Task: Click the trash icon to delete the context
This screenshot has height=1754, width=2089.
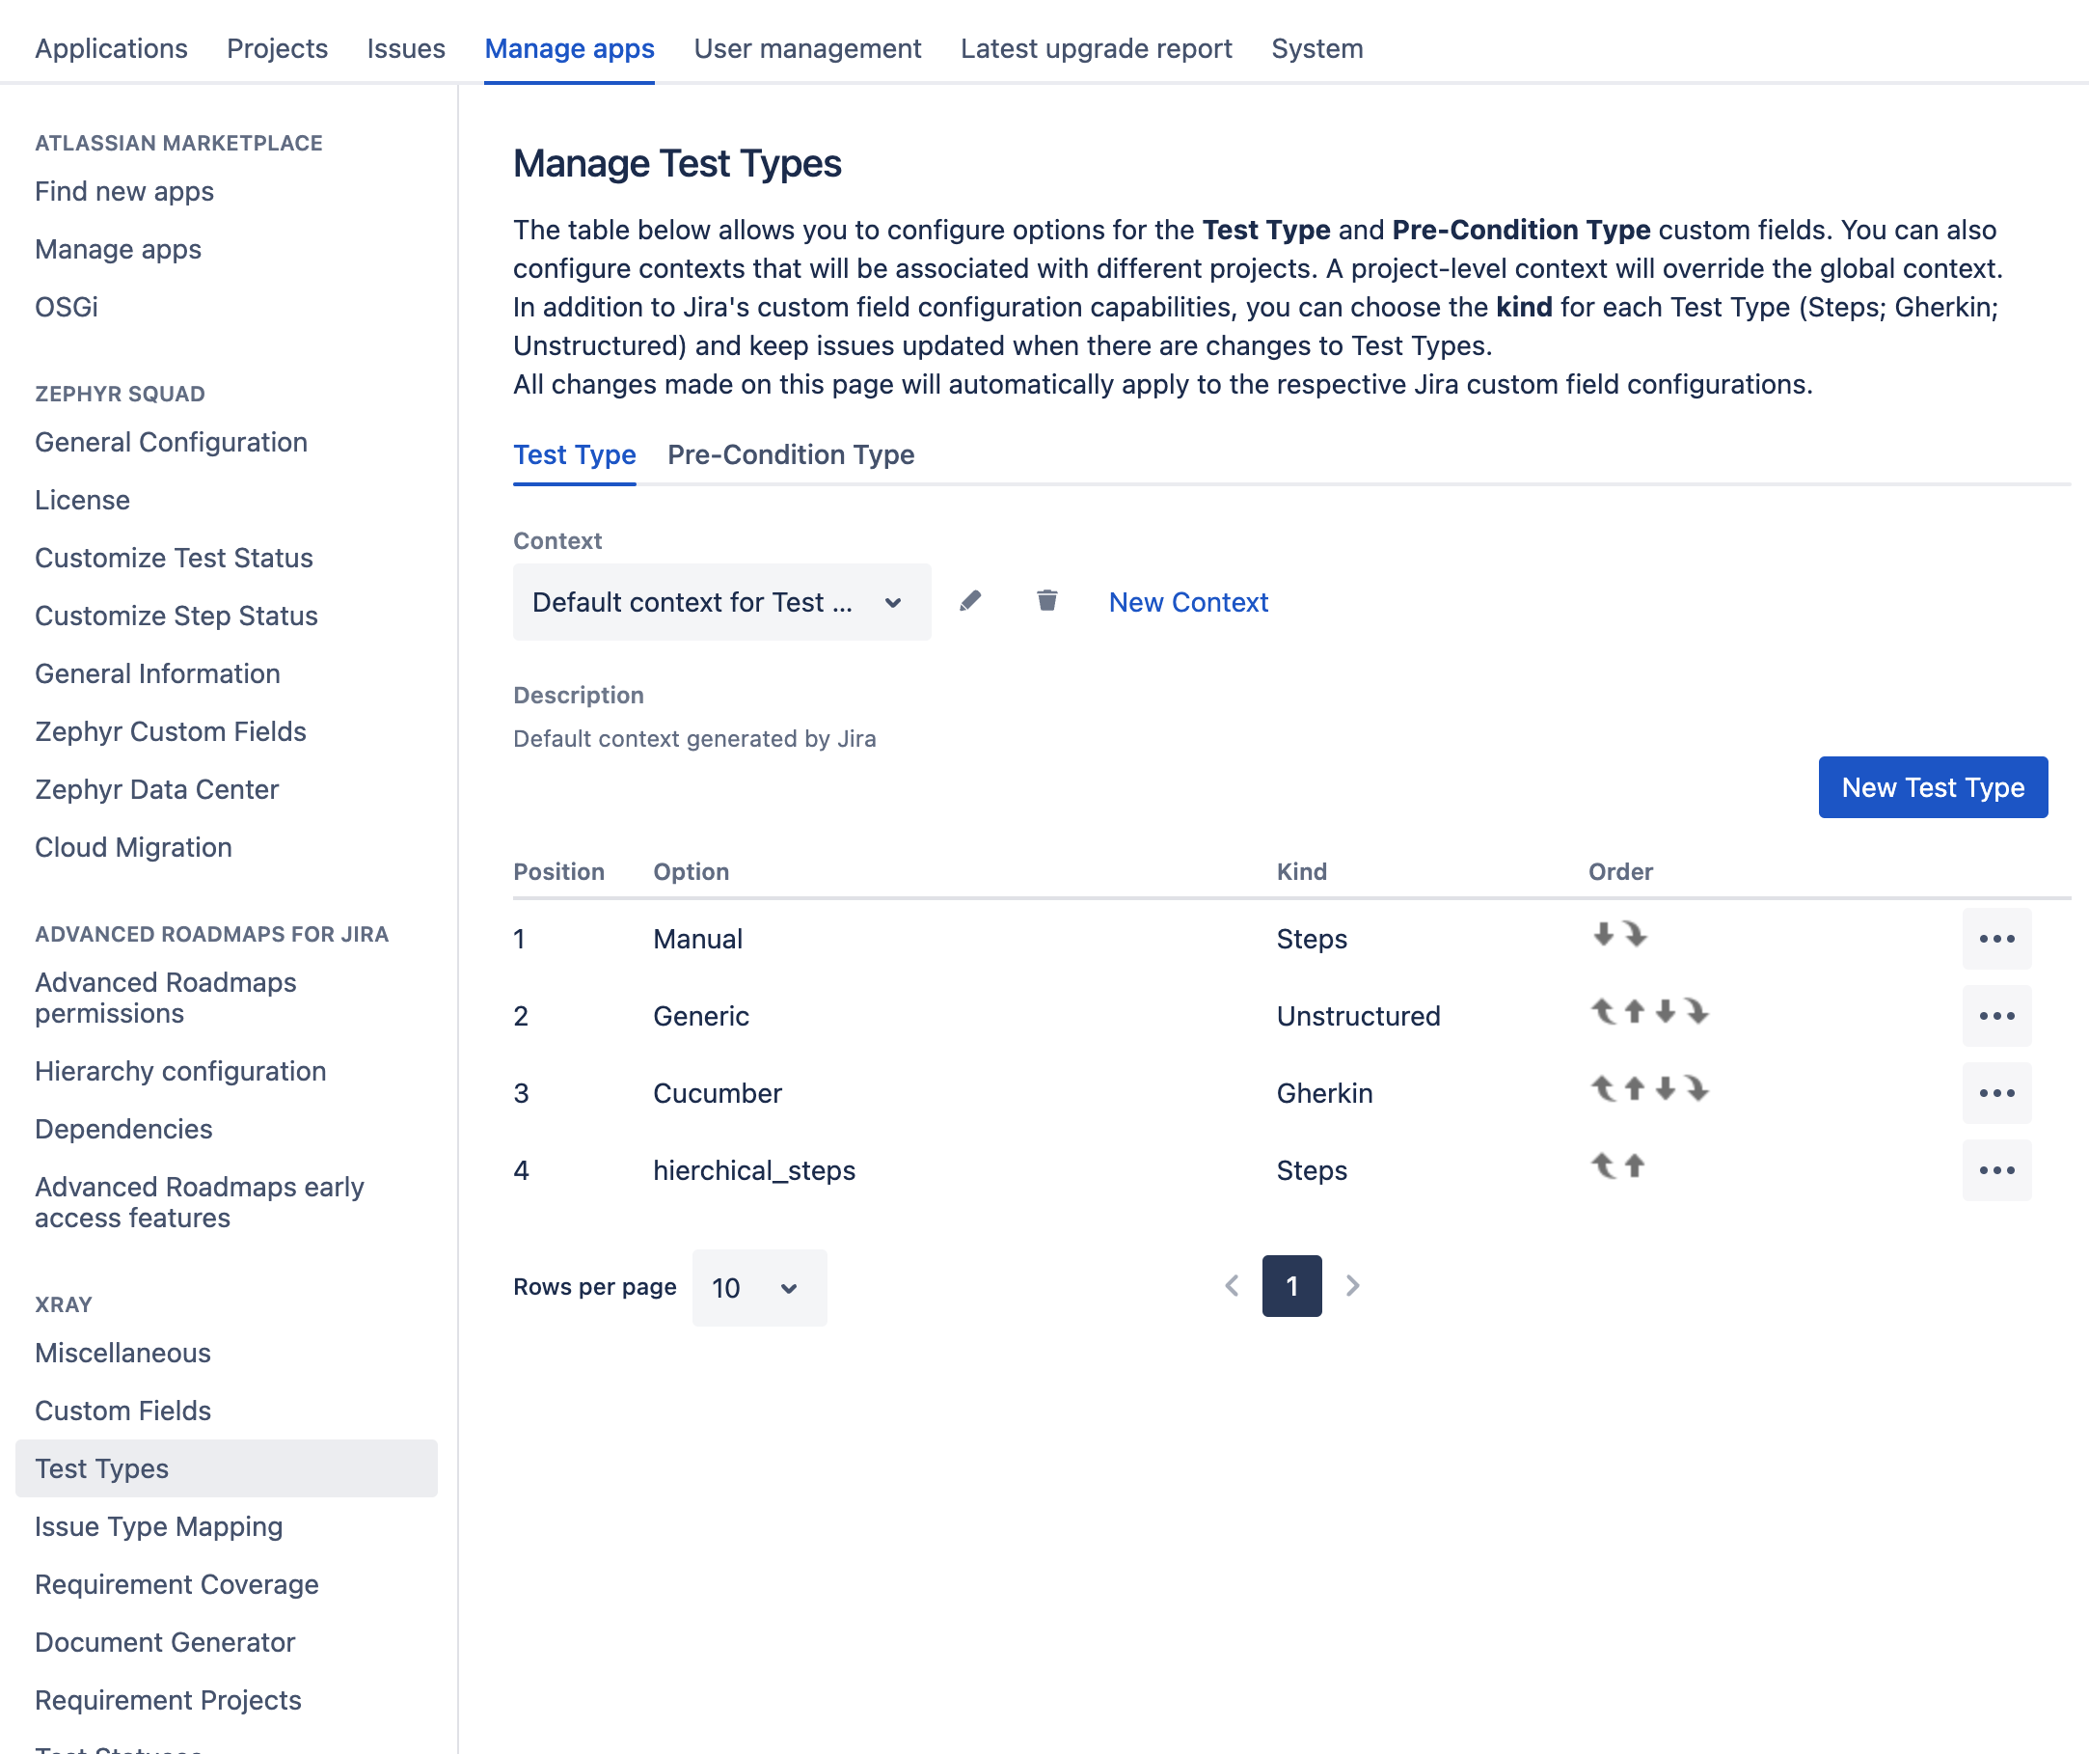Action: pos(1046,601)
